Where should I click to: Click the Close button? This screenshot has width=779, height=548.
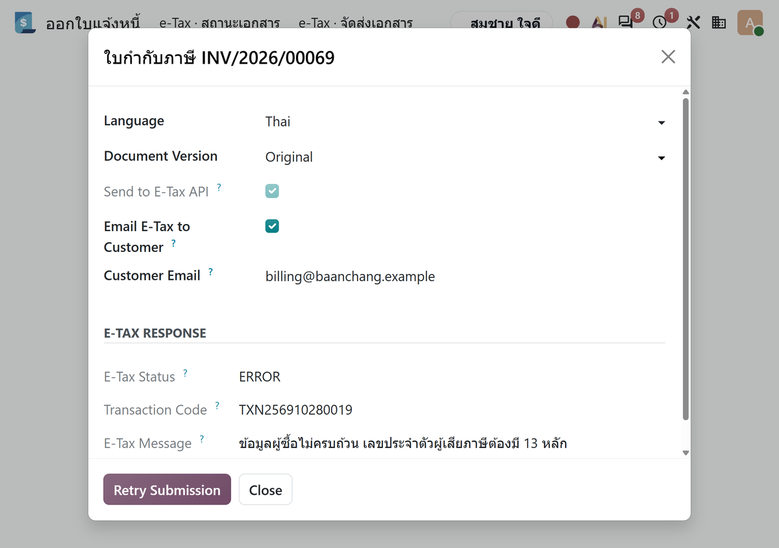[x=266, y=490]
